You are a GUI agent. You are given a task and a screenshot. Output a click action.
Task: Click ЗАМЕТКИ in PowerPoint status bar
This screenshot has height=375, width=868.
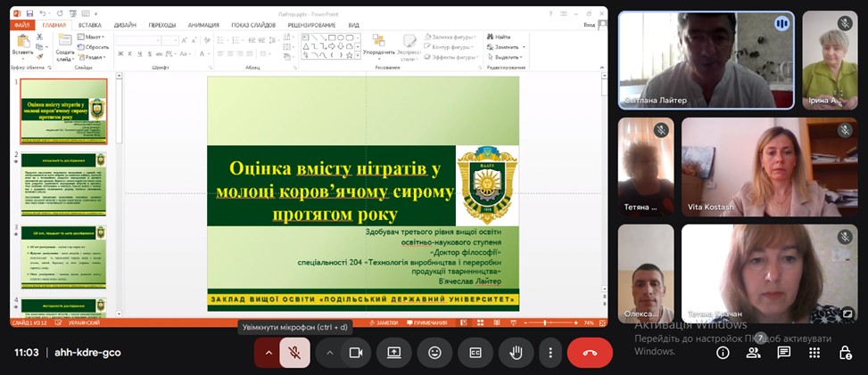[386, 322]
